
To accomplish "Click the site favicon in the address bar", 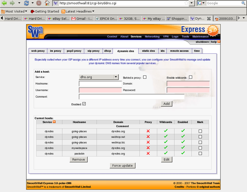I will (x=55, y=3).
